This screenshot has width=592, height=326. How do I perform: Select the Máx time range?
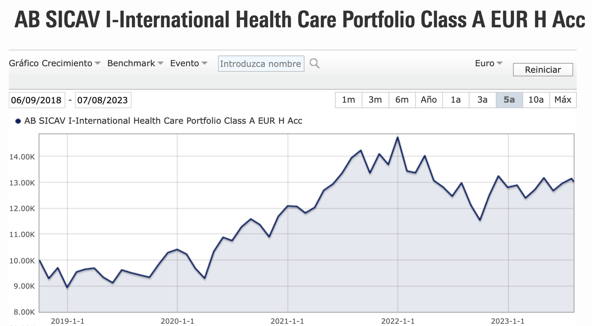(563, 100)
